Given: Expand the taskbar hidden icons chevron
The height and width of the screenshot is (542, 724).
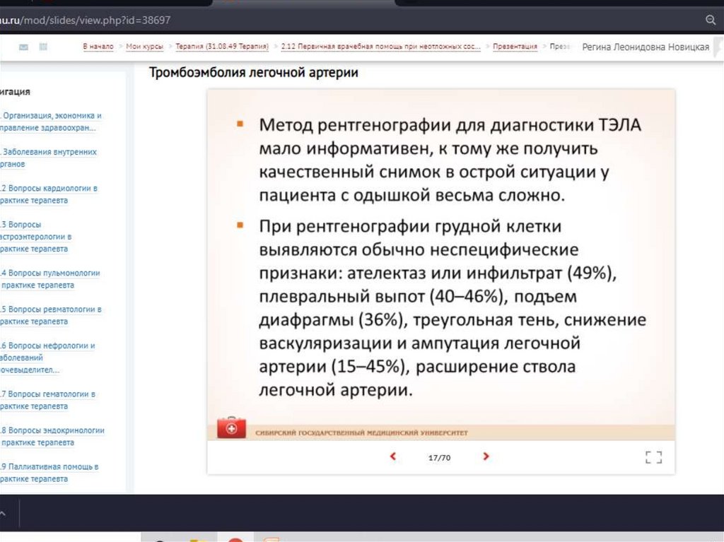Looking at the screenshot, I should (x=4, y=512).
